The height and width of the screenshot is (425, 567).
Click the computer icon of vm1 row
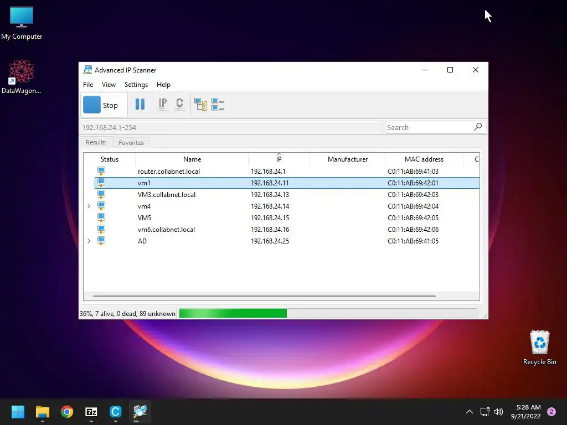click(101, 183)
